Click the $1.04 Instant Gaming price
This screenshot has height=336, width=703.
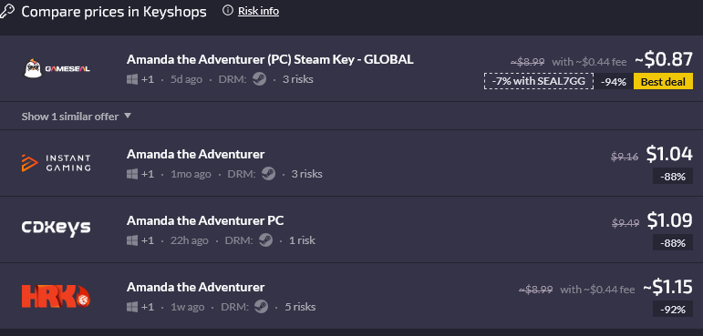tap(669, 154)
